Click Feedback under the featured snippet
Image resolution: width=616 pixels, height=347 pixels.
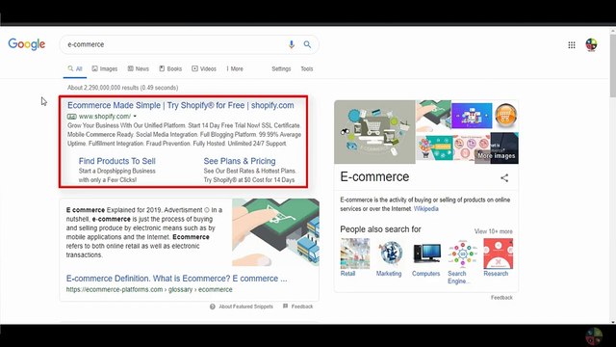302,307
